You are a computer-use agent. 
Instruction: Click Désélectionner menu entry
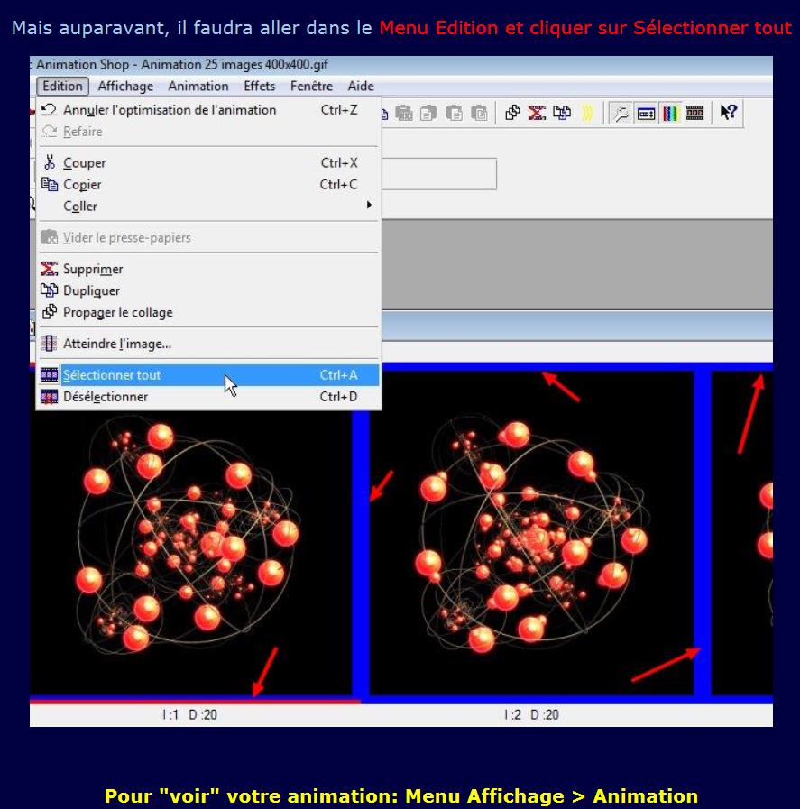106,397
